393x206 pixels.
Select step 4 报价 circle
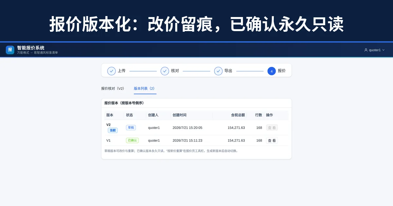coord(271,71)
